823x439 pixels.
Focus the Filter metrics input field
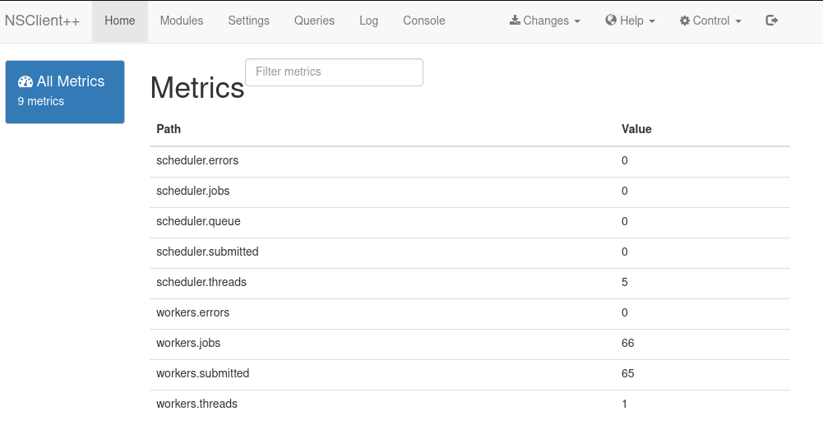pos(334,72)
